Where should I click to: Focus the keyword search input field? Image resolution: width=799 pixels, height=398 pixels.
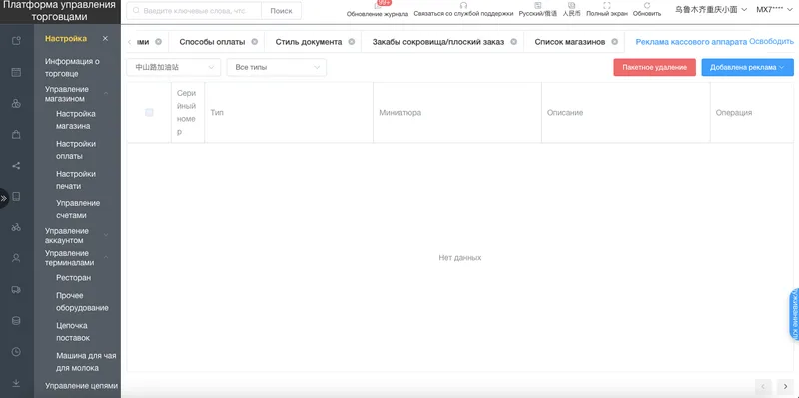click(x=194, y=11)
